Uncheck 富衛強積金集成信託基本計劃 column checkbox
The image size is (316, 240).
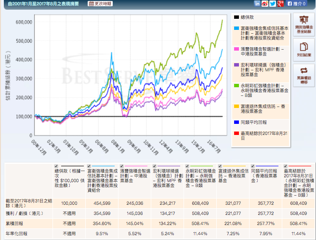[89, 166]
